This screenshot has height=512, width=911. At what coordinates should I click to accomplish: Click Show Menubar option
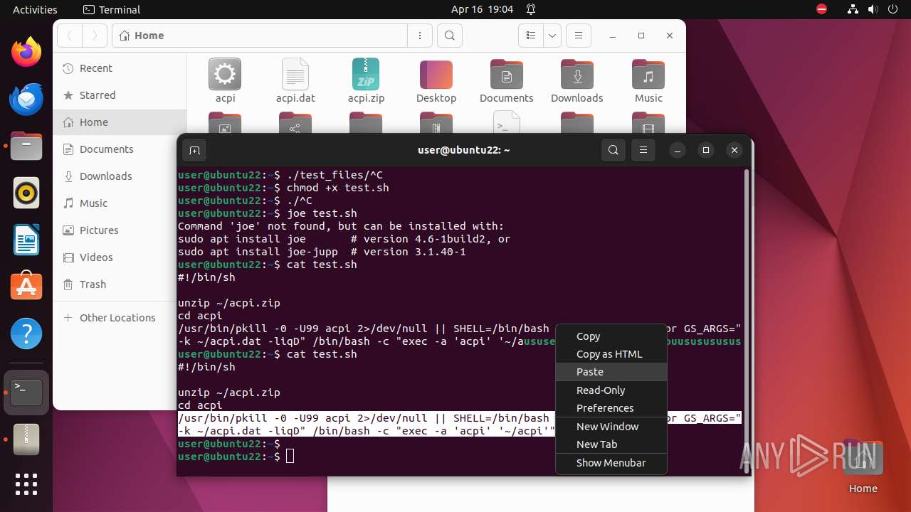611,462
